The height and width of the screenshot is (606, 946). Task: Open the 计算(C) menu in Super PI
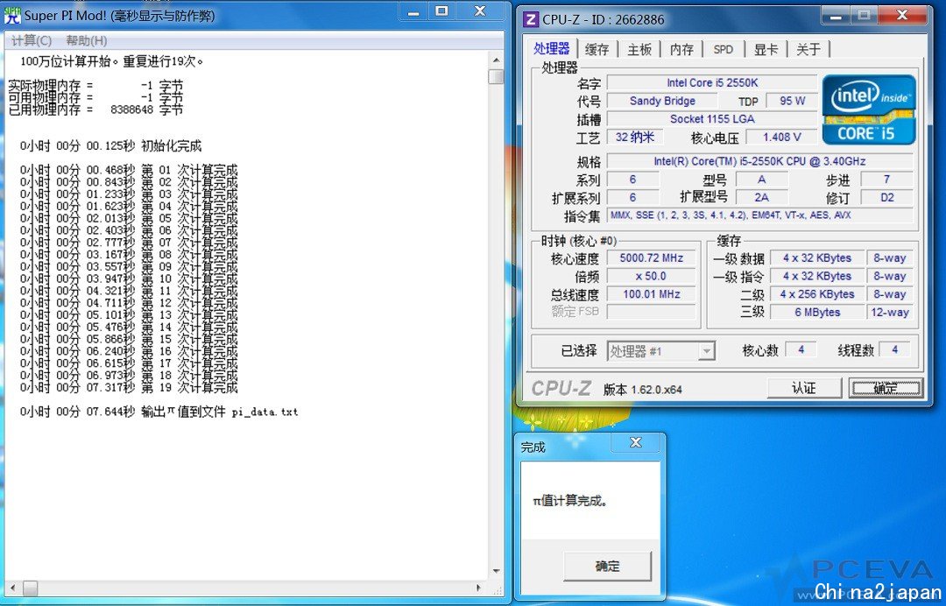(32, 40)
